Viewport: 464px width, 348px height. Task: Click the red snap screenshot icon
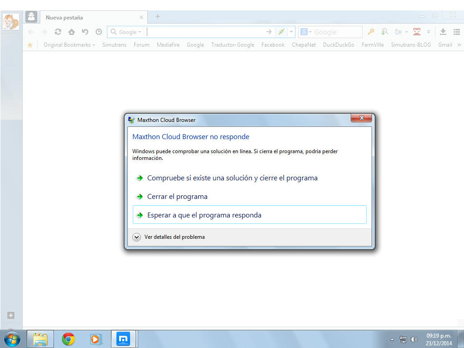pos(417,32)
